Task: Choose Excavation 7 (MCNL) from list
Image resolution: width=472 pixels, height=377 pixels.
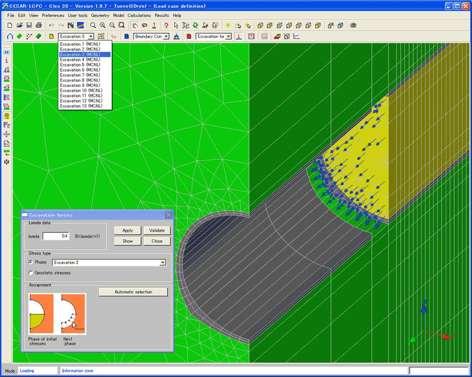Action: point(80,75)
